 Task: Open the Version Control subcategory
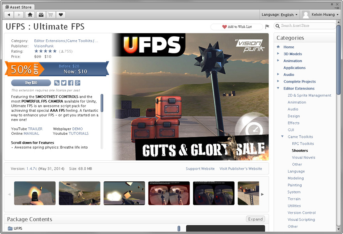[301, 213]
